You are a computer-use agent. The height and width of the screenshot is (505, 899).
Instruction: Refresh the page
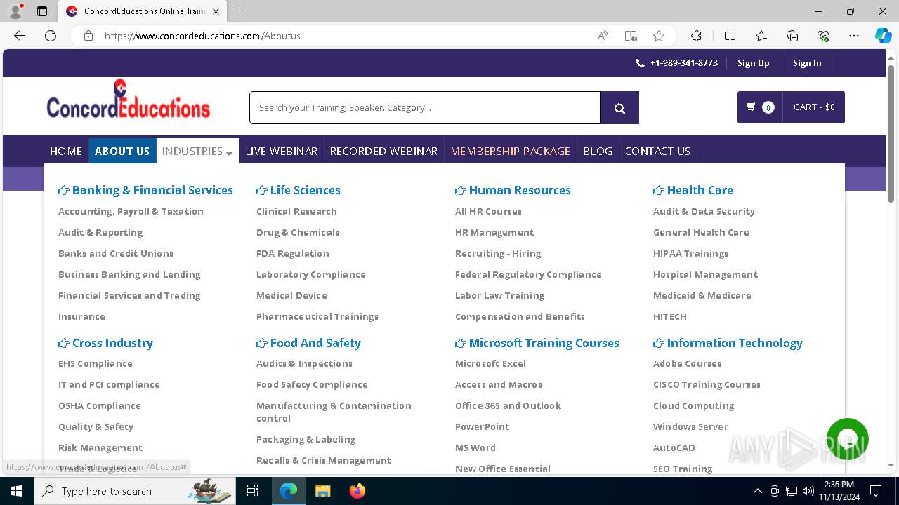(x=51, y=36)
